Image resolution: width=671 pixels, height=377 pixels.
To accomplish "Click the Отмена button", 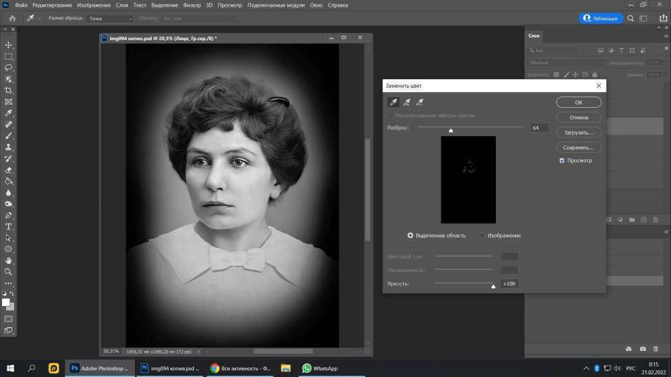I will [578, 117].
